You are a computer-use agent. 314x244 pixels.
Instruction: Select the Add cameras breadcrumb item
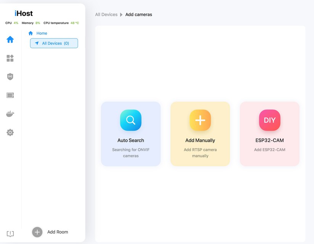(138, 14)
